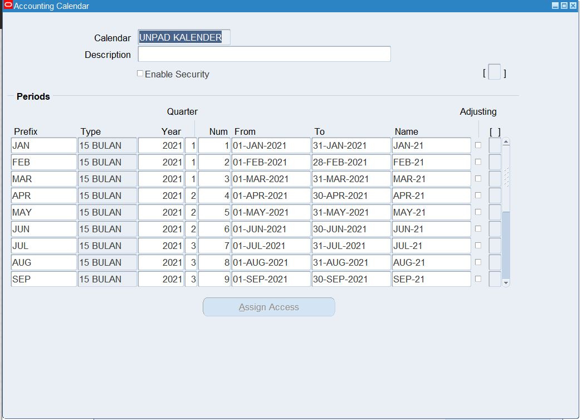Click the Quarter field in APR row
The width and height of the screenshot is (582, 420).
(x=191, y=196)
